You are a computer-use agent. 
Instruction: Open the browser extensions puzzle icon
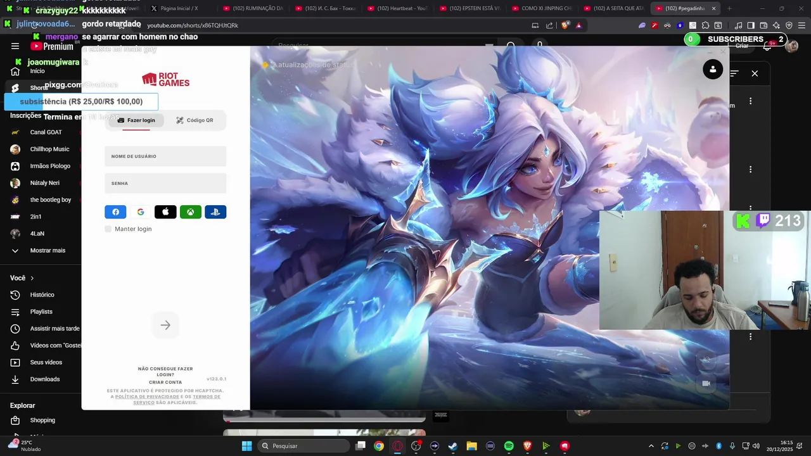click(x=705, y=25)
